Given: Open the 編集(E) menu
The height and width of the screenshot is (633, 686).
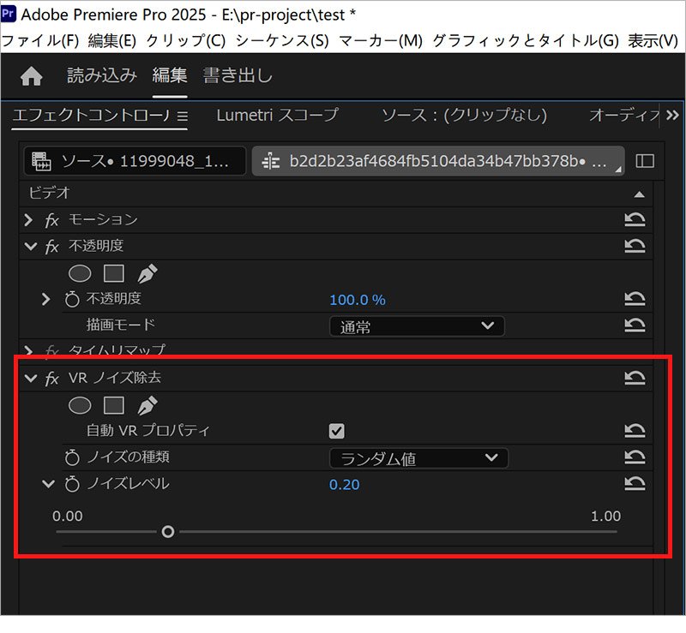Looking at the screenshot, I should tap(112, 40).
